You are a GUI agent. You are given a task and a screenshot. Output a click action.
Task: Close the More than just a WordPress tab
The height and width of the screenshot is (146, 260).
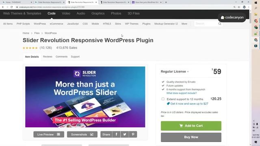pos(161,2)
